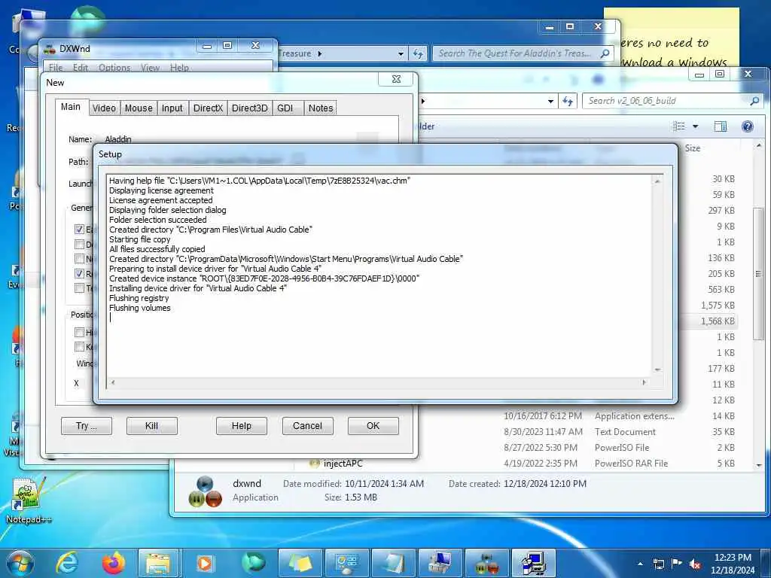Click the Kill button
This screenshot has height=578, width=771.
[151, 426]
